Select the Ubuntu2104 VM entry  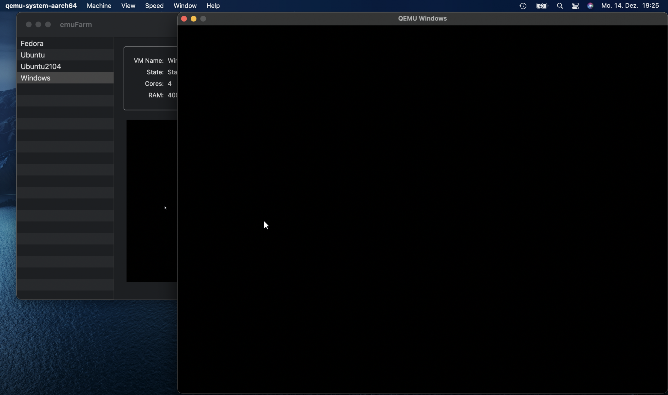click(41, 66)
